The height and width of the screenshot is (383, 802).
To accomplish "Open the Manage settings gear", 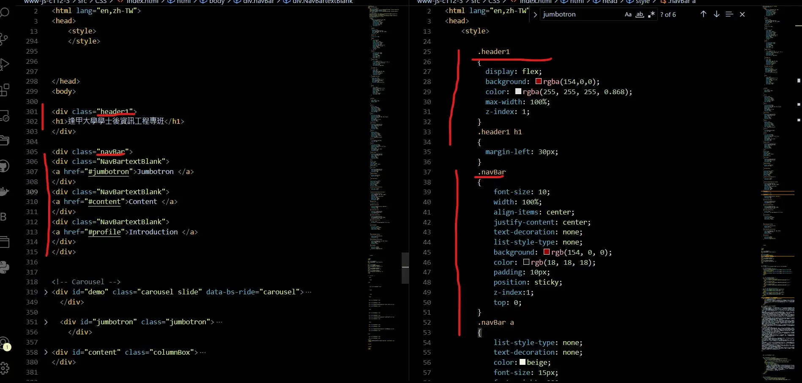I will (4, 368).
